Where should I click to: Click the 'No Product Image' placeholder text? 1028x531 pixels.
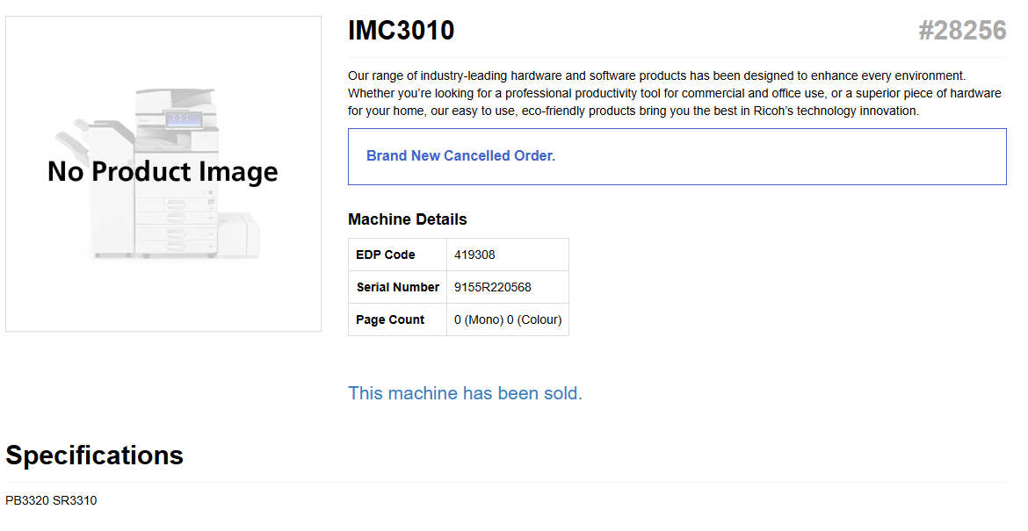[163, 172]
